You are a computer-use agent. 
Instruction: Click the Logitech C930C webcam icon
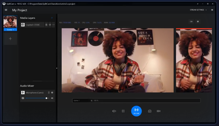coord(23,25)
